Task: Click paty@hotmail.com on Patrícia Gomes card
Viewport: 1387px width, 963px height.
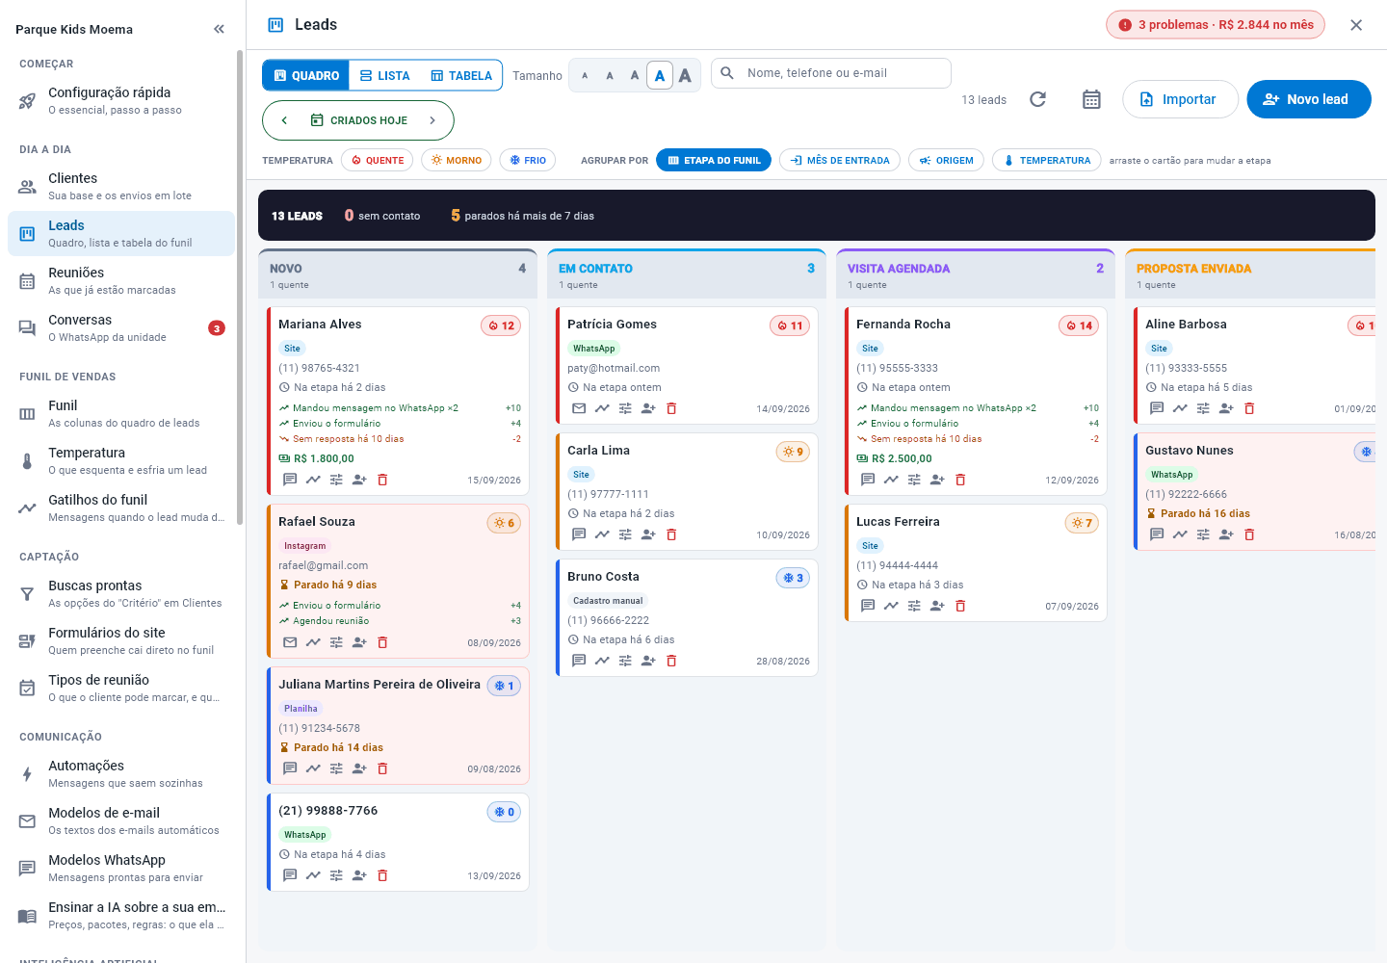Action: click(x=614, y=368)
